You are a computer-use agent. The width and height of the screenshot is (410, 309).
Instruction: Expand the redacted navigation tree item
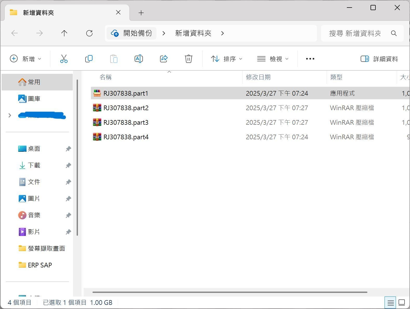[10, 115]
